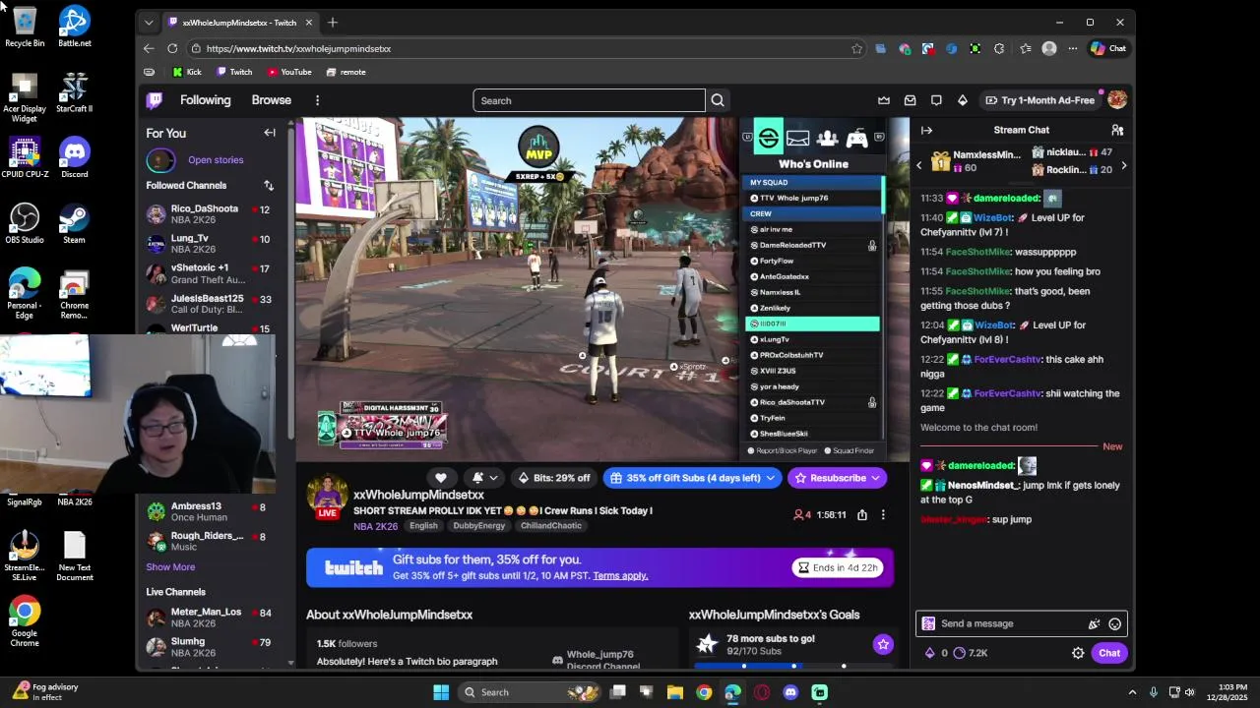Image resolution: width=1260 pixels, height=708 pixels.
Task: Open whispers speech bubble icon
Action: pos(936,100)
